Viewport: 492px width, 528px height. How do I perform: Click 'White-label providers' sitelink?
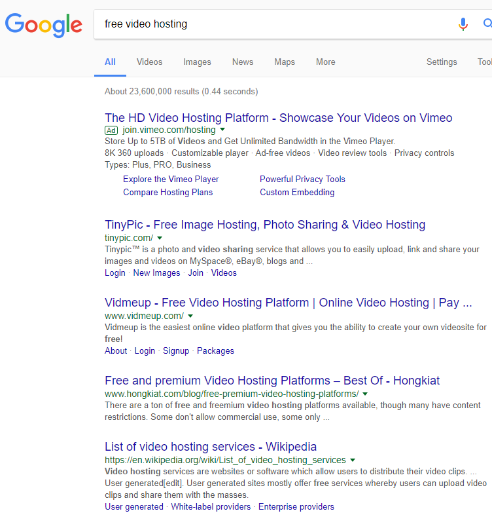pos(211,507)
